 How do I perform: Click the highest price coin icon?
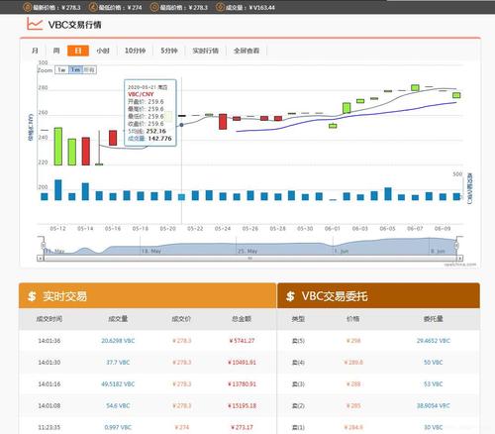coord(154,7)
